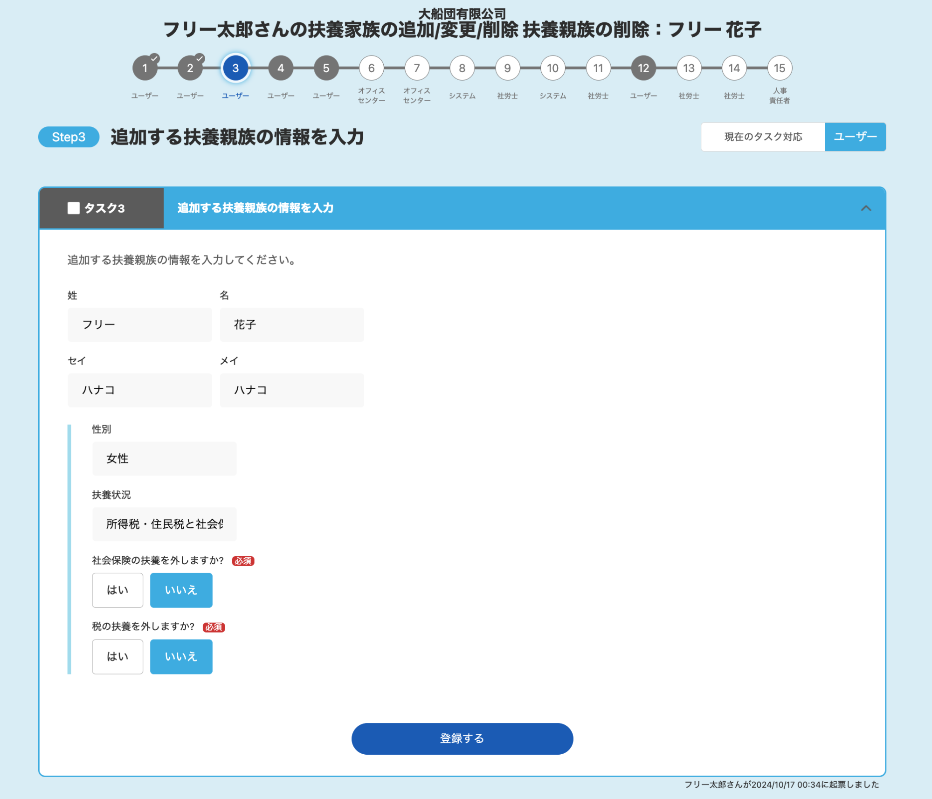Viewport: 932px width, 799px height.
Task: Check the タスク3 checkbox
Action: point(74,208)
